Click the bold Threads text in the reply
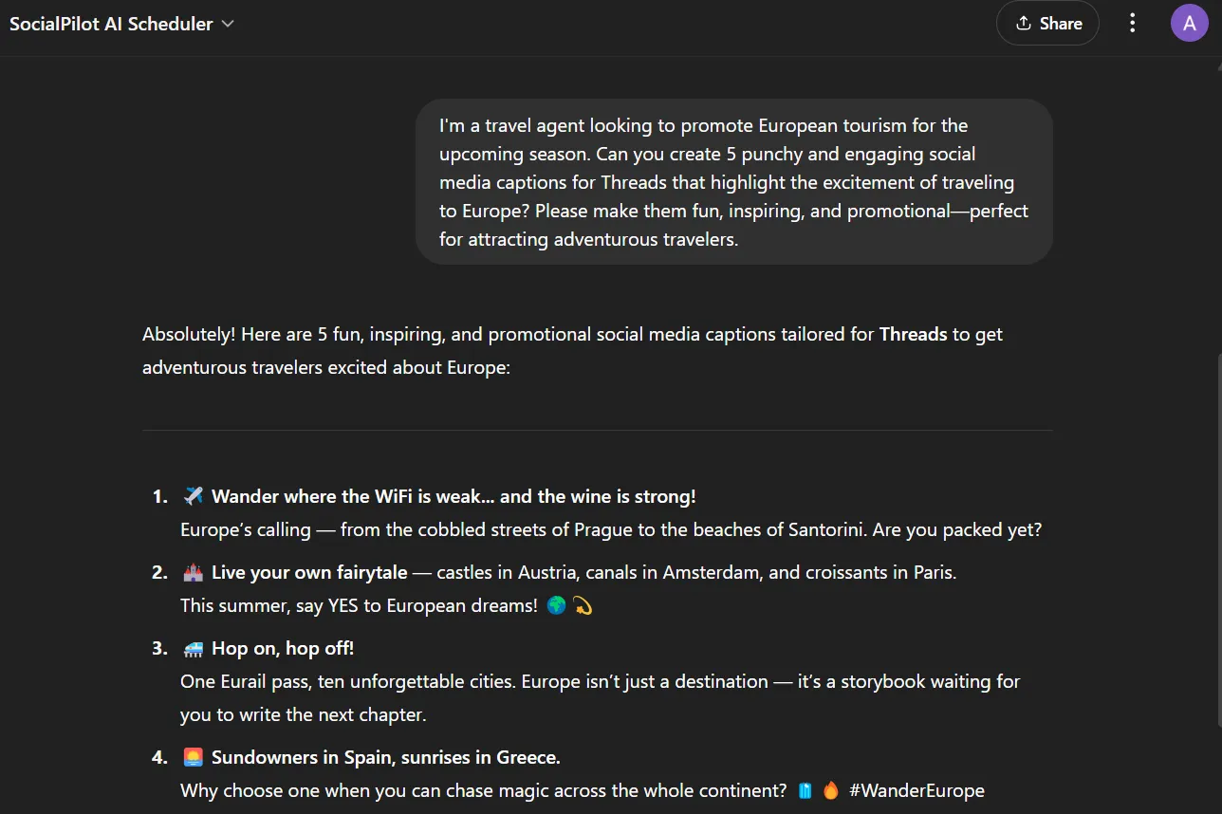Image resolution: width=1222 pixels, height=814 pixels. 913,334
